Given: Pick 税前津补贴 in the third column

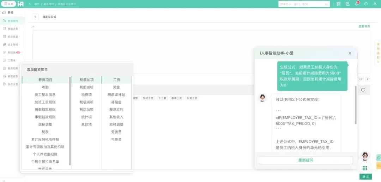Looking at the screenshot, I should [116, 95].
